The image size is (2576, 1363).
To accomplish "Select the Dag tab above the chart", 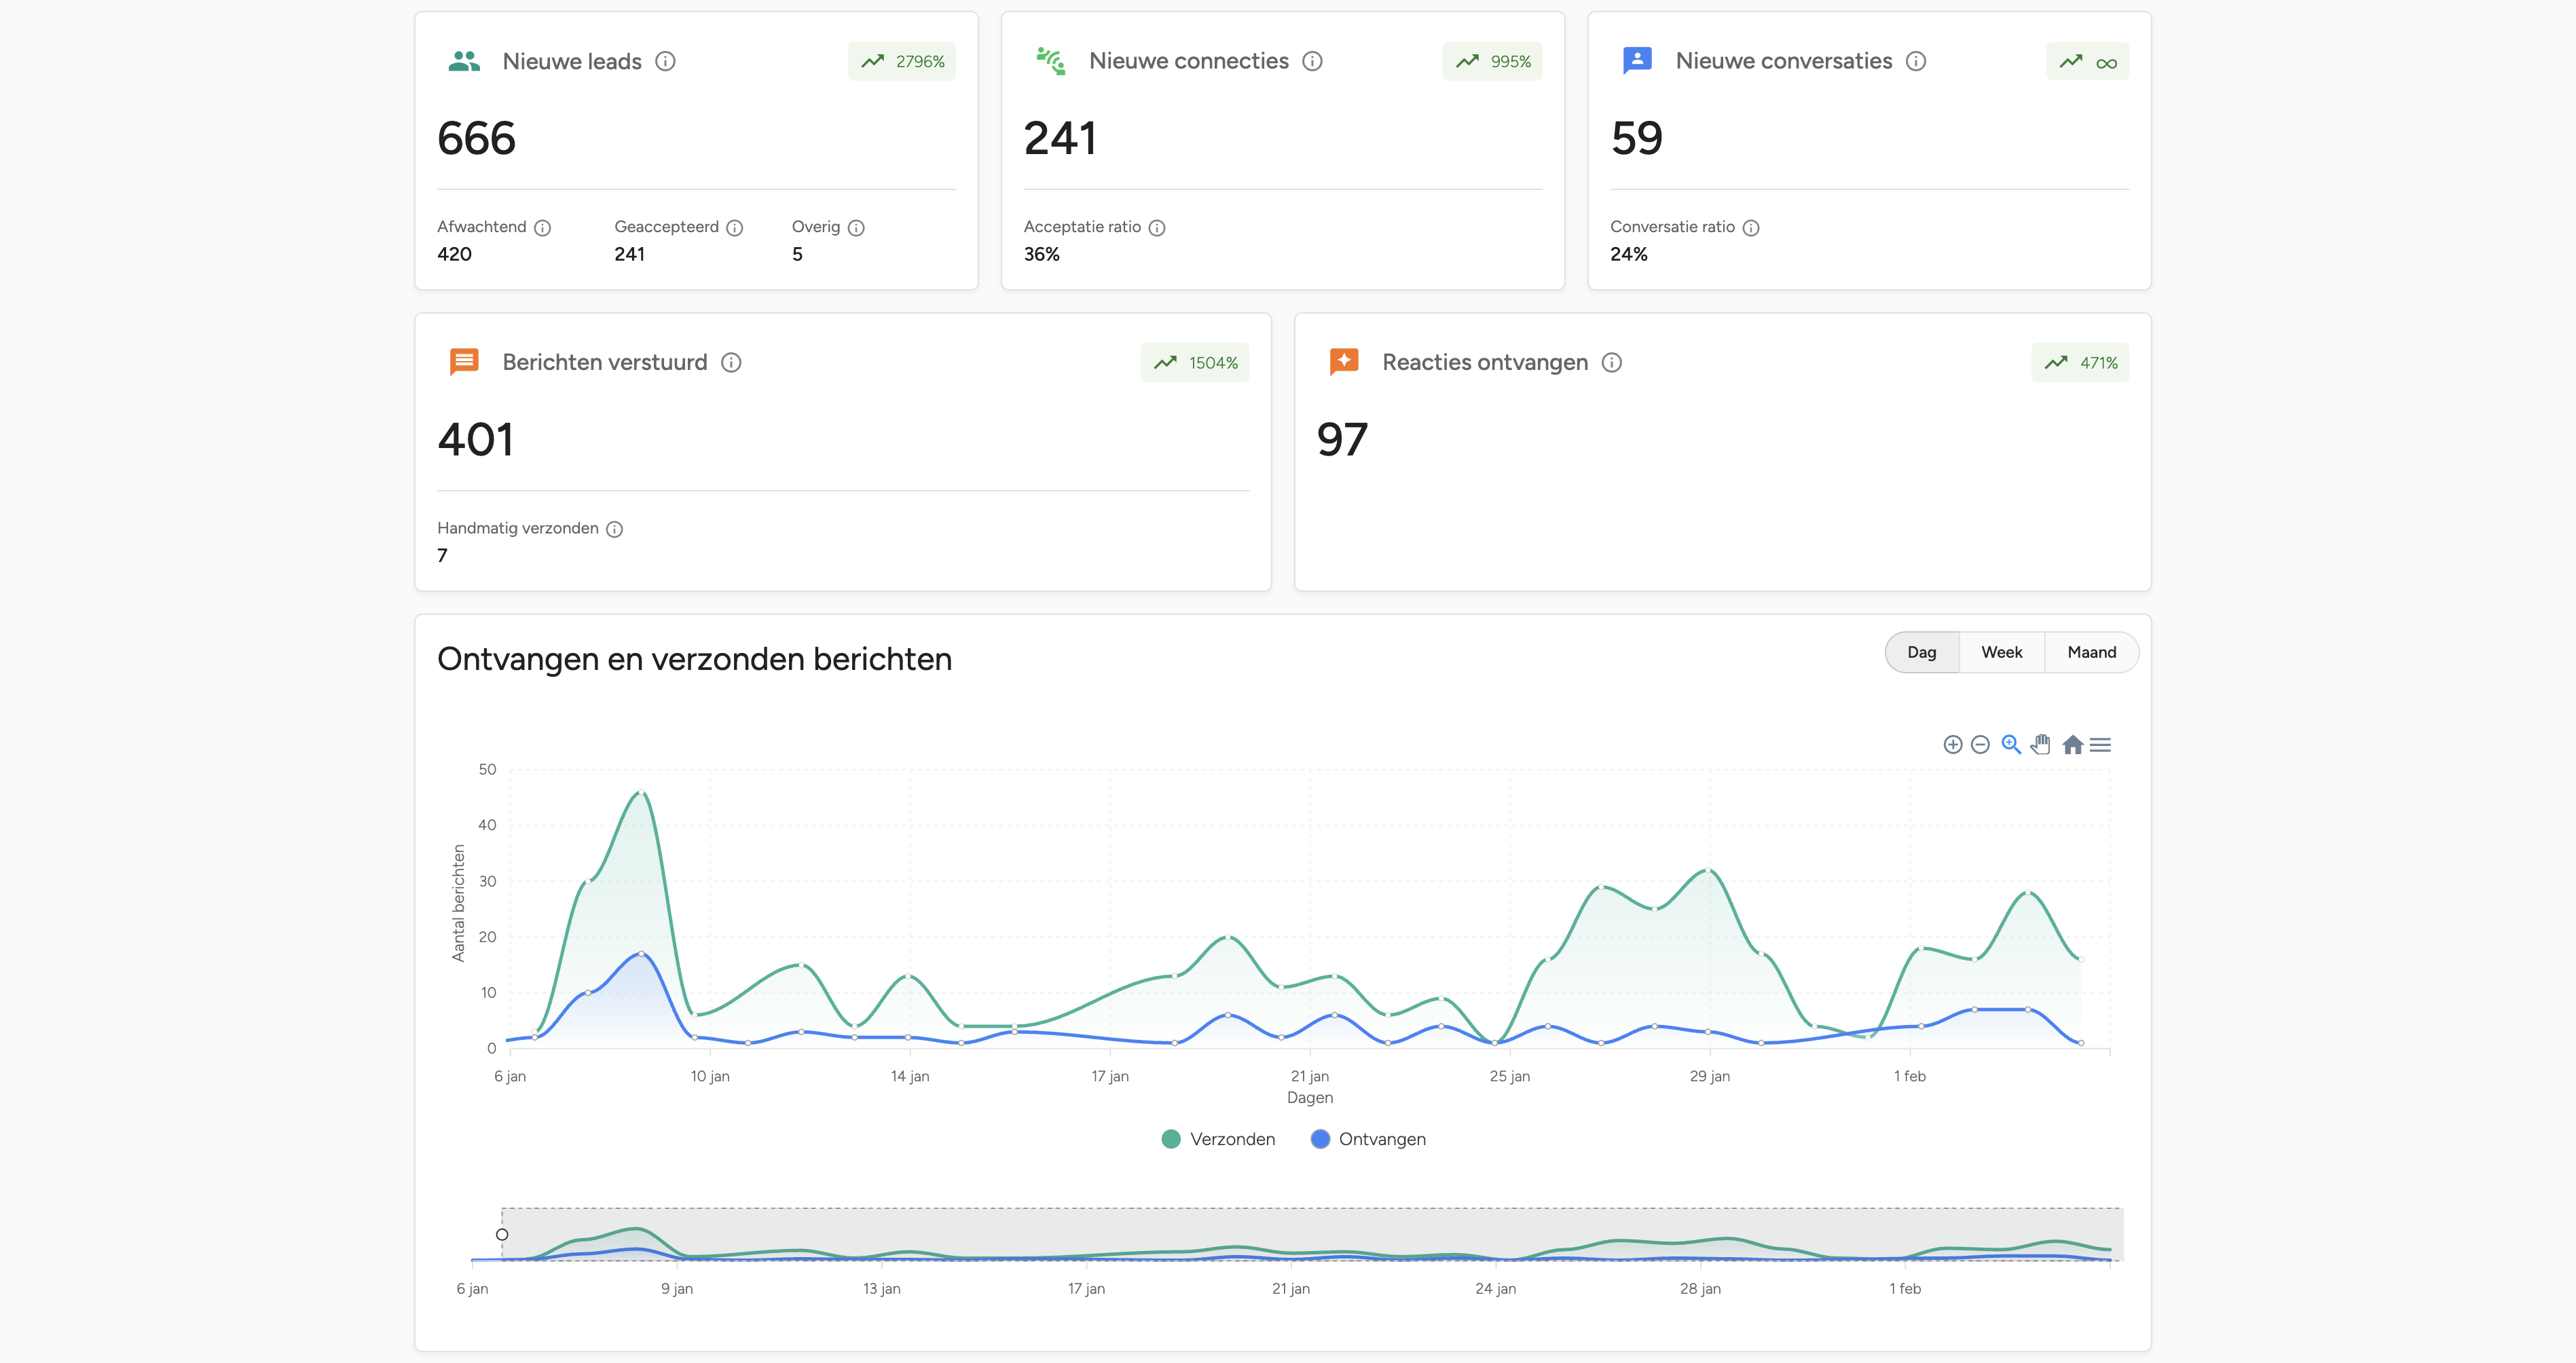I will [1921, 652].
